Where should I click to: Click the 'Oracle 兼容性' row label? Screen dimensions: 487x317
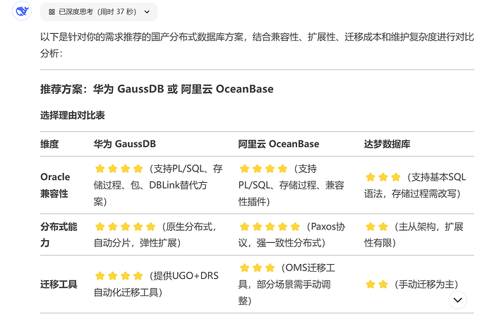point(55,185)
